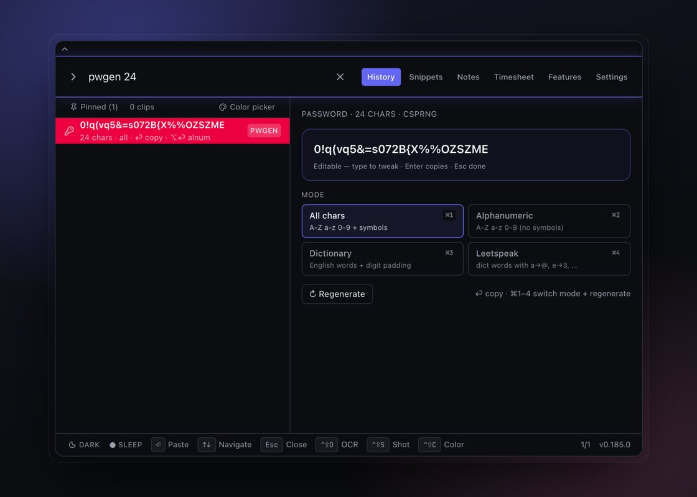
Task: Click the ⌘2 shortcut badge
Action: tap(615, 215)
